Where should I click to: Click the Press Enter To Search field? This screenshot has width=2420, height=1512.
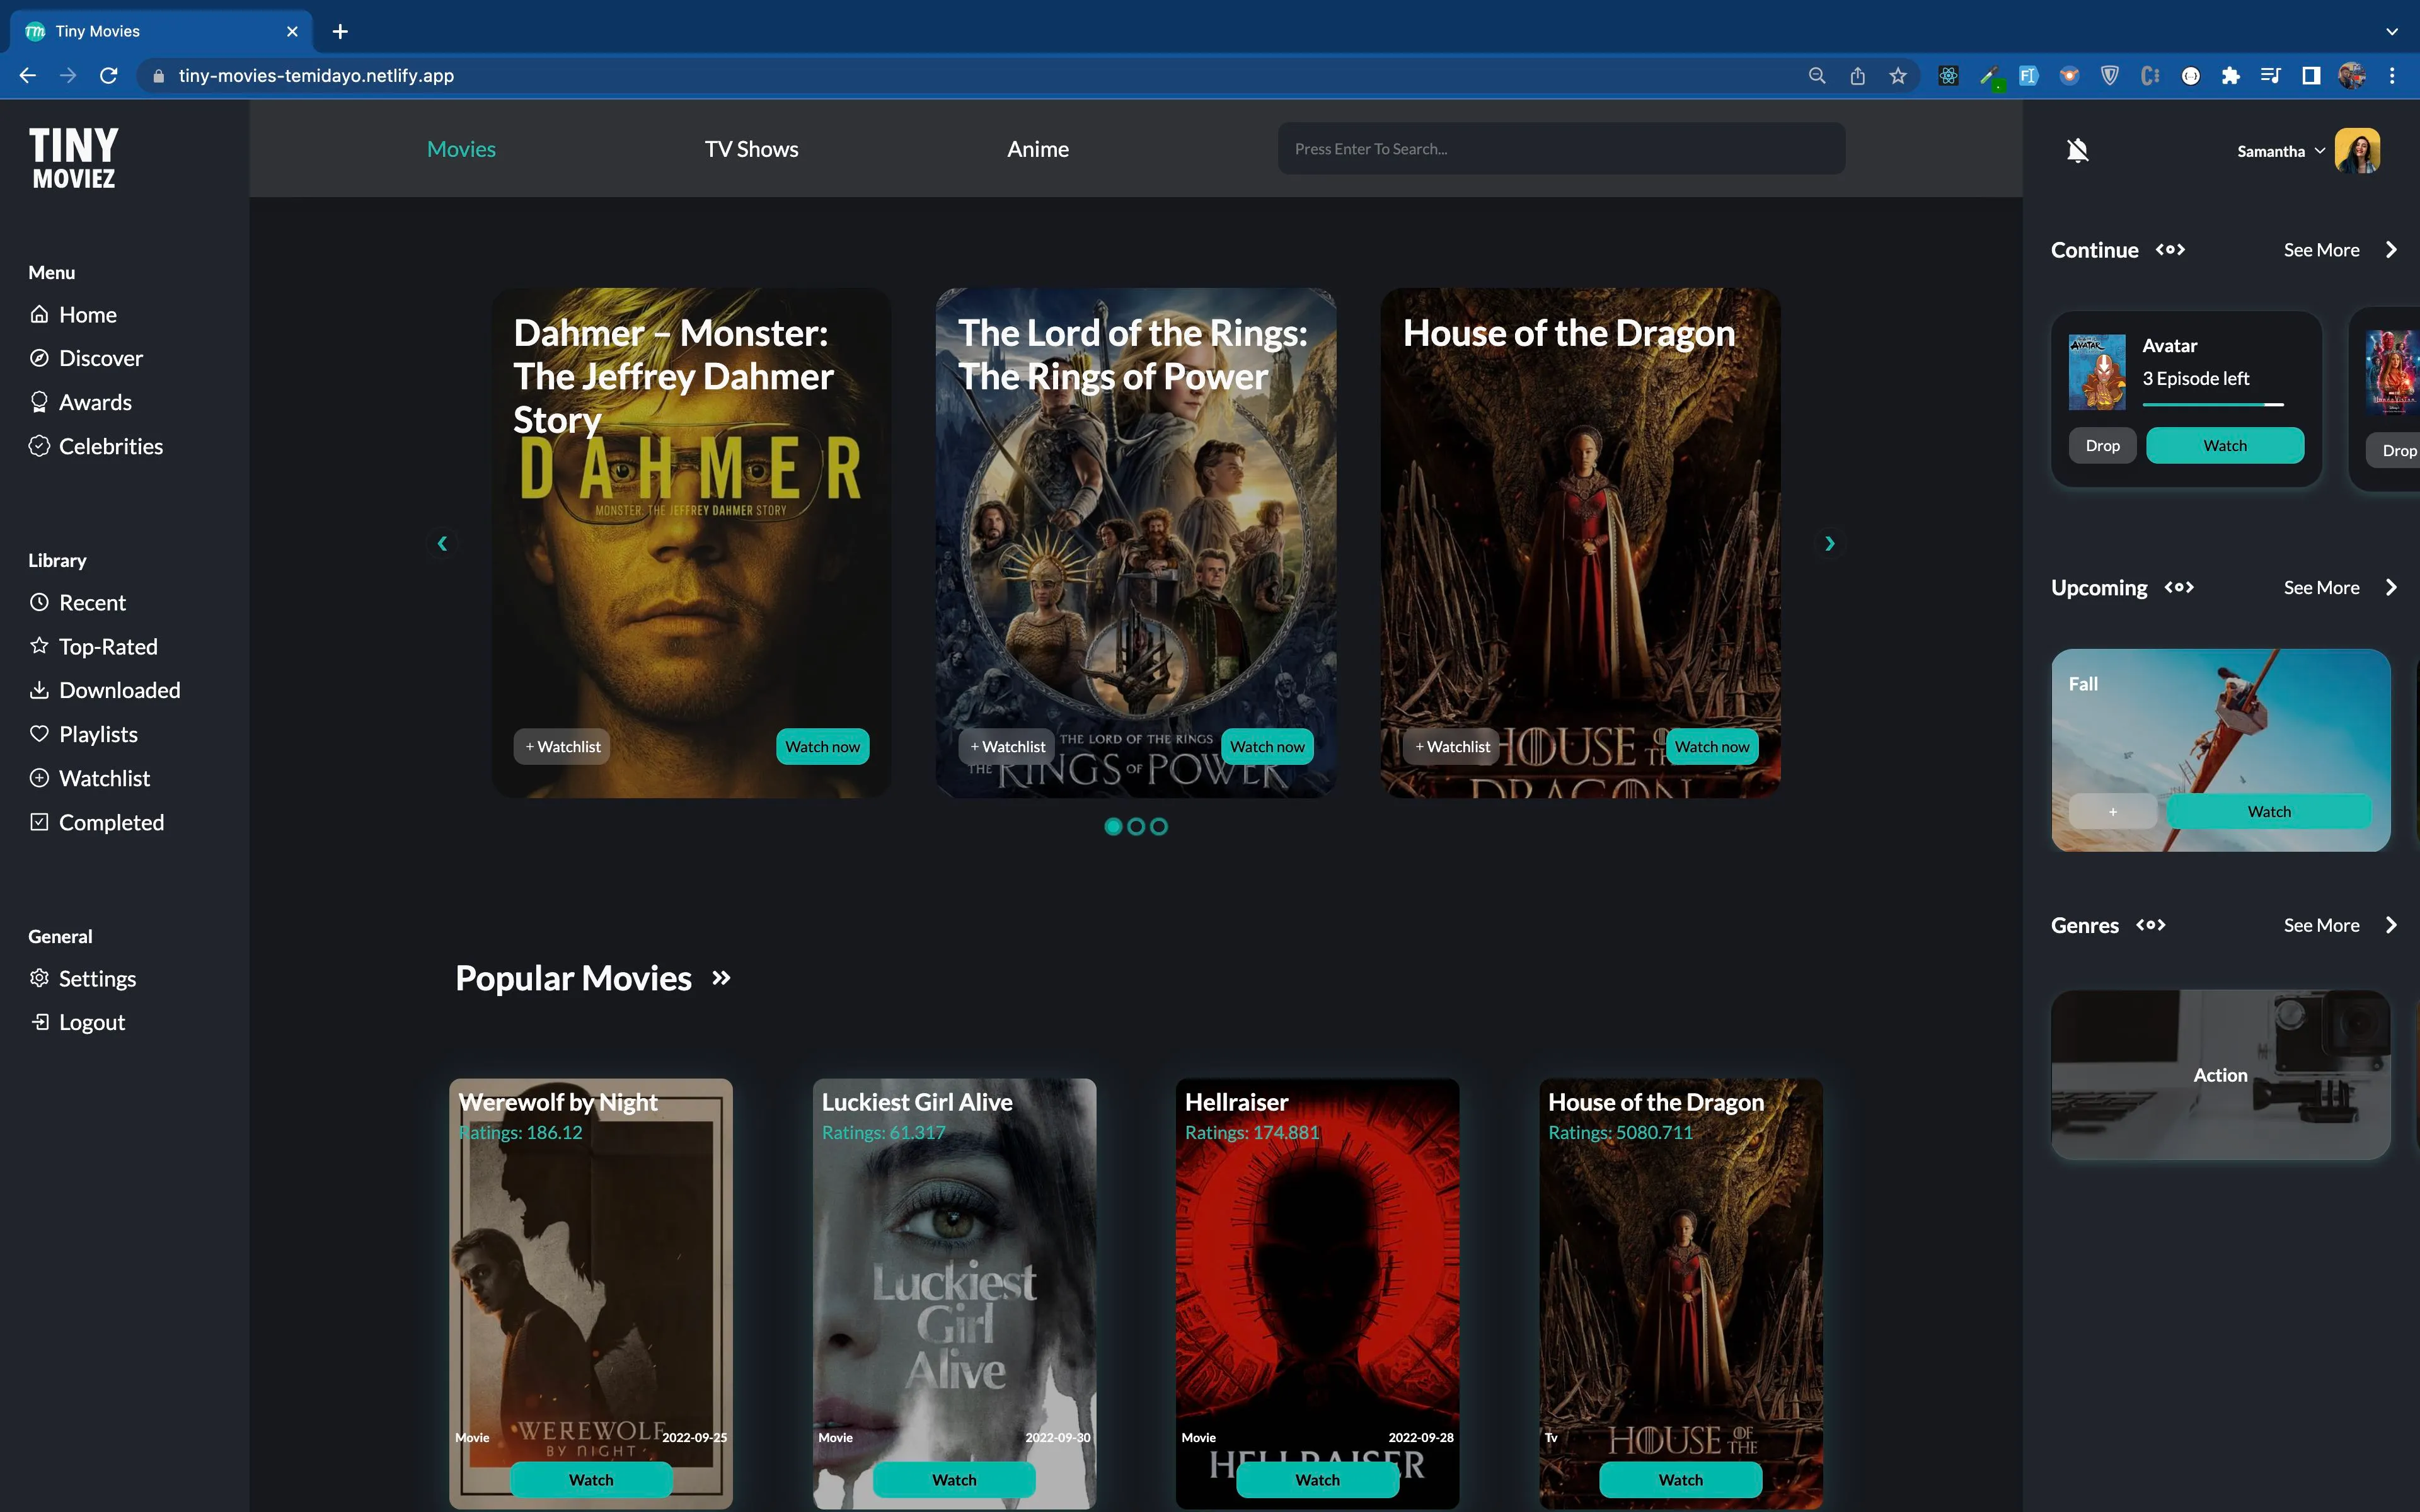coord(1561,149)
